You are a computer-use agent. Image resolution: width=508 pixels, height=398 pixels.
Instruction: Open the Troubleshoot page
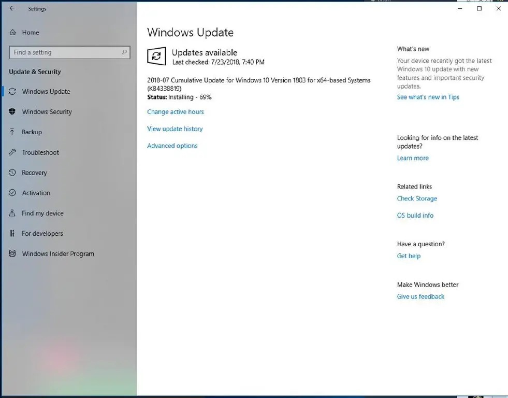[x=40, y=152]
